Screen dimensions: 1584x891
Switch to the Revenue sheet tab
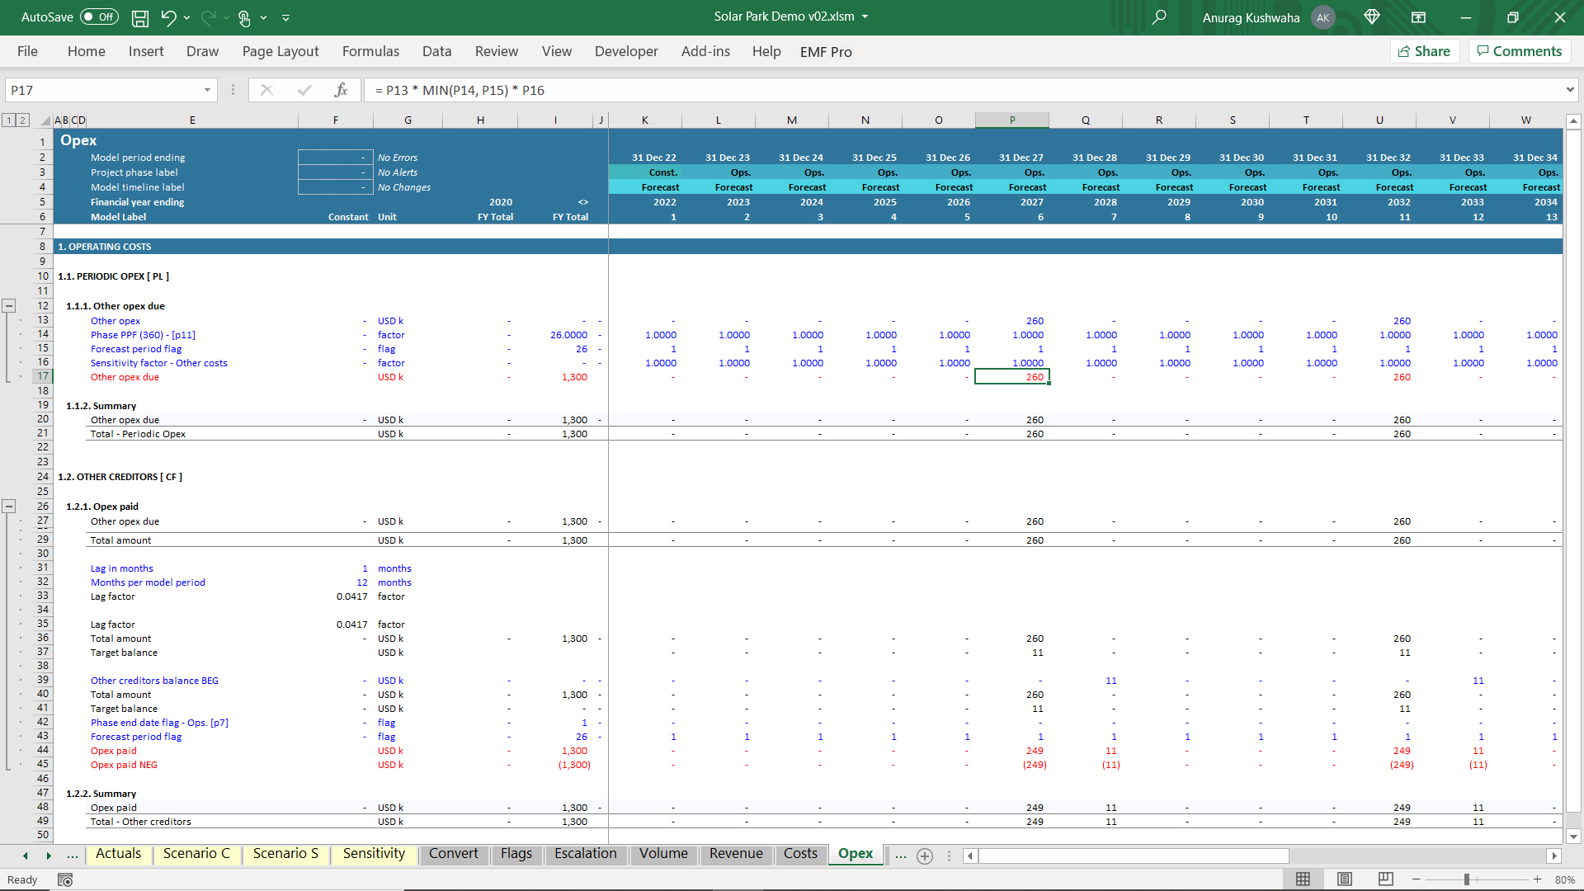[736, 854]
